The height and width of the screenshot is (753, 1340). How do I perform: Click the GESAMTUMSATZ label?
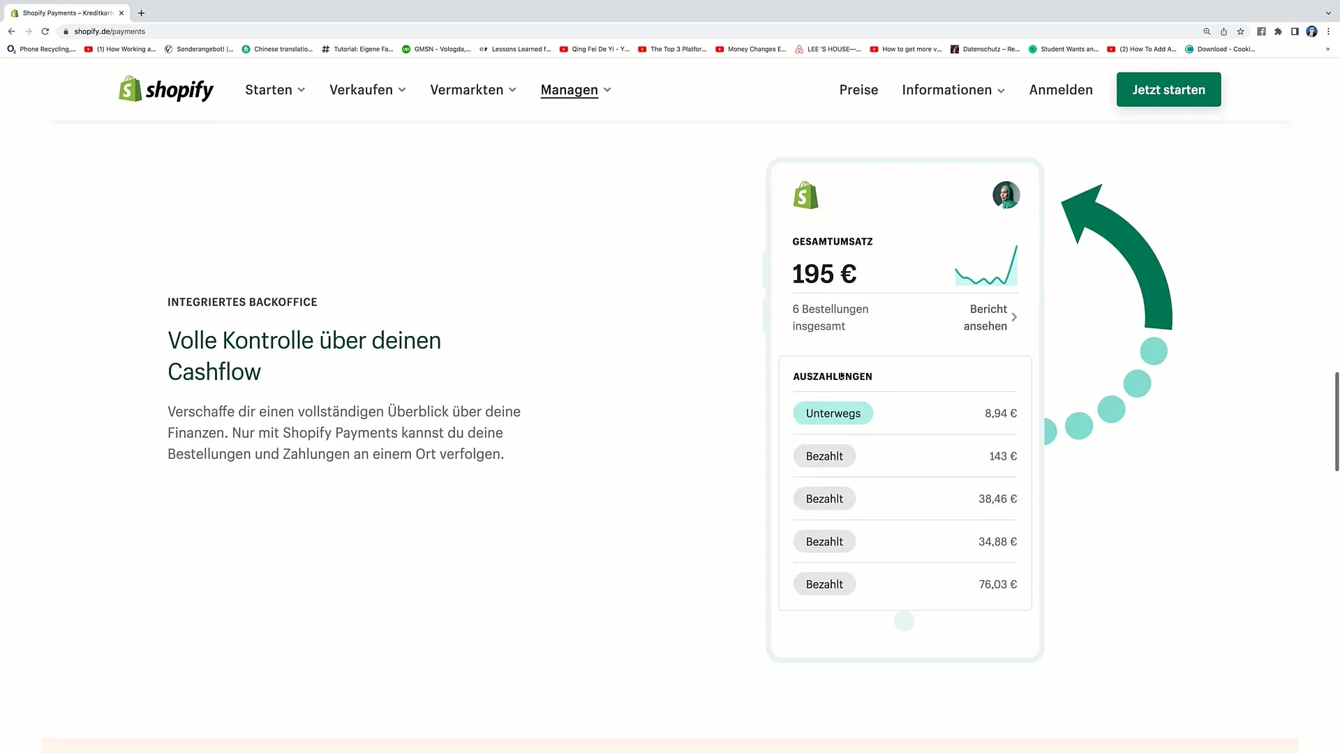coord(833,242)
